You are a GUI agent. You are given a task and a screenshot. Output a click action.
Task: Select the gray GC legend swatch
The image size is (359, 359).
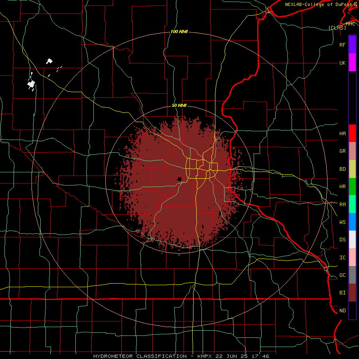352,275
